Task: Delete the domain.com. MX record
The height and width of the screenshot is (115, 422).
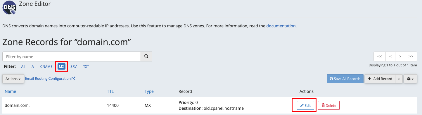Action: (x=329, y=105)
